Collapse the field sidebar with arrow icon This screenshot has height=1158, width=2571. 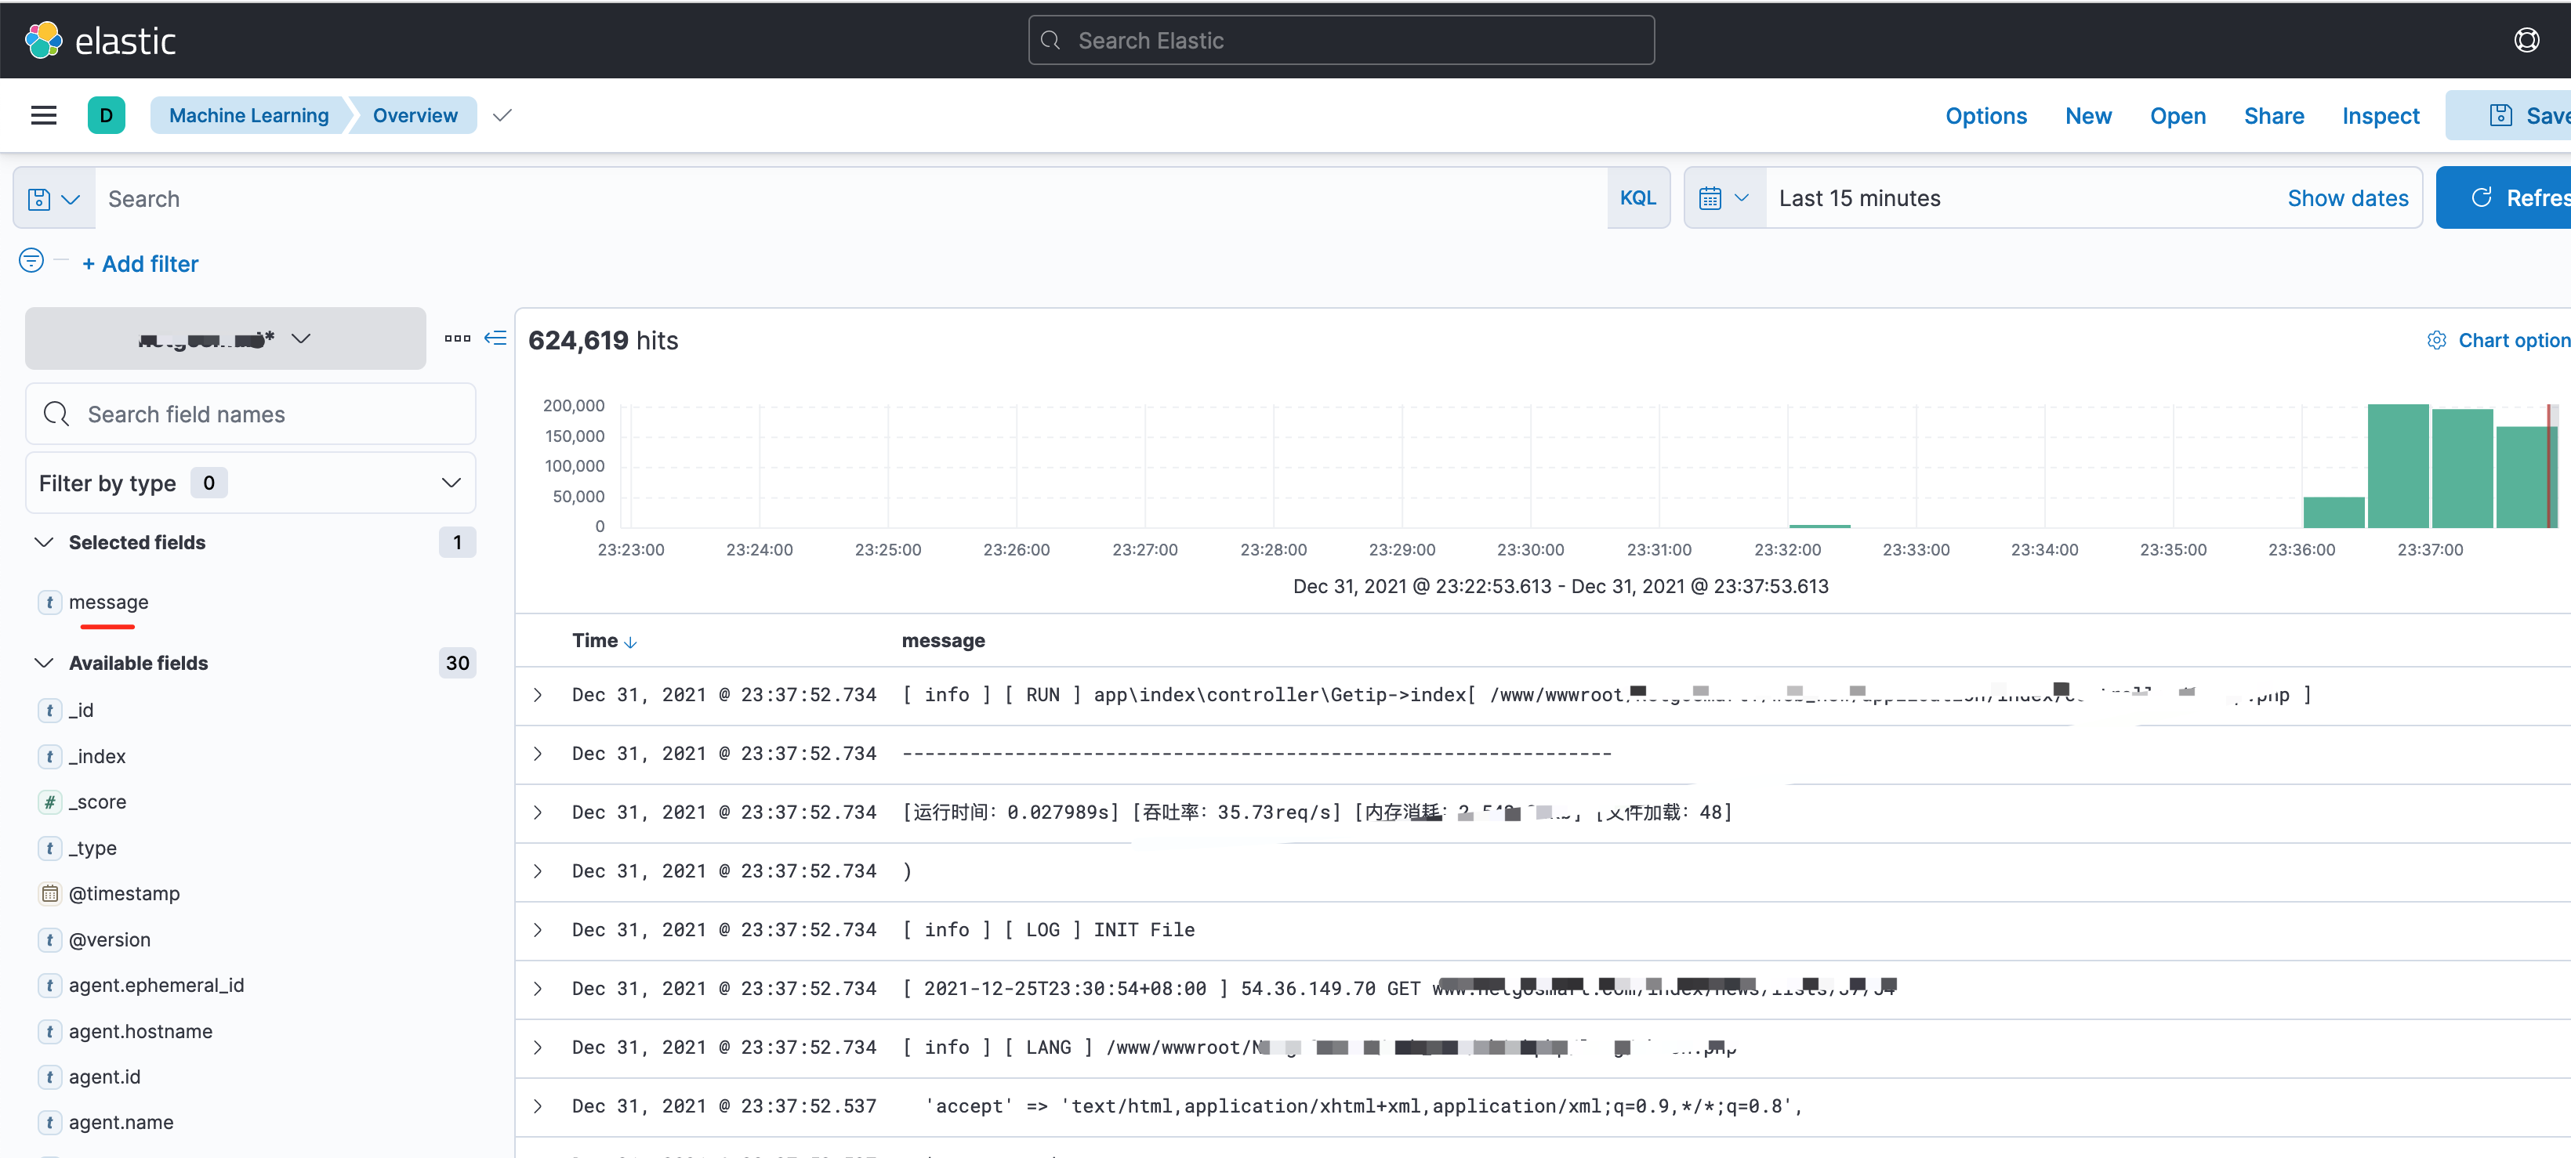495,338
